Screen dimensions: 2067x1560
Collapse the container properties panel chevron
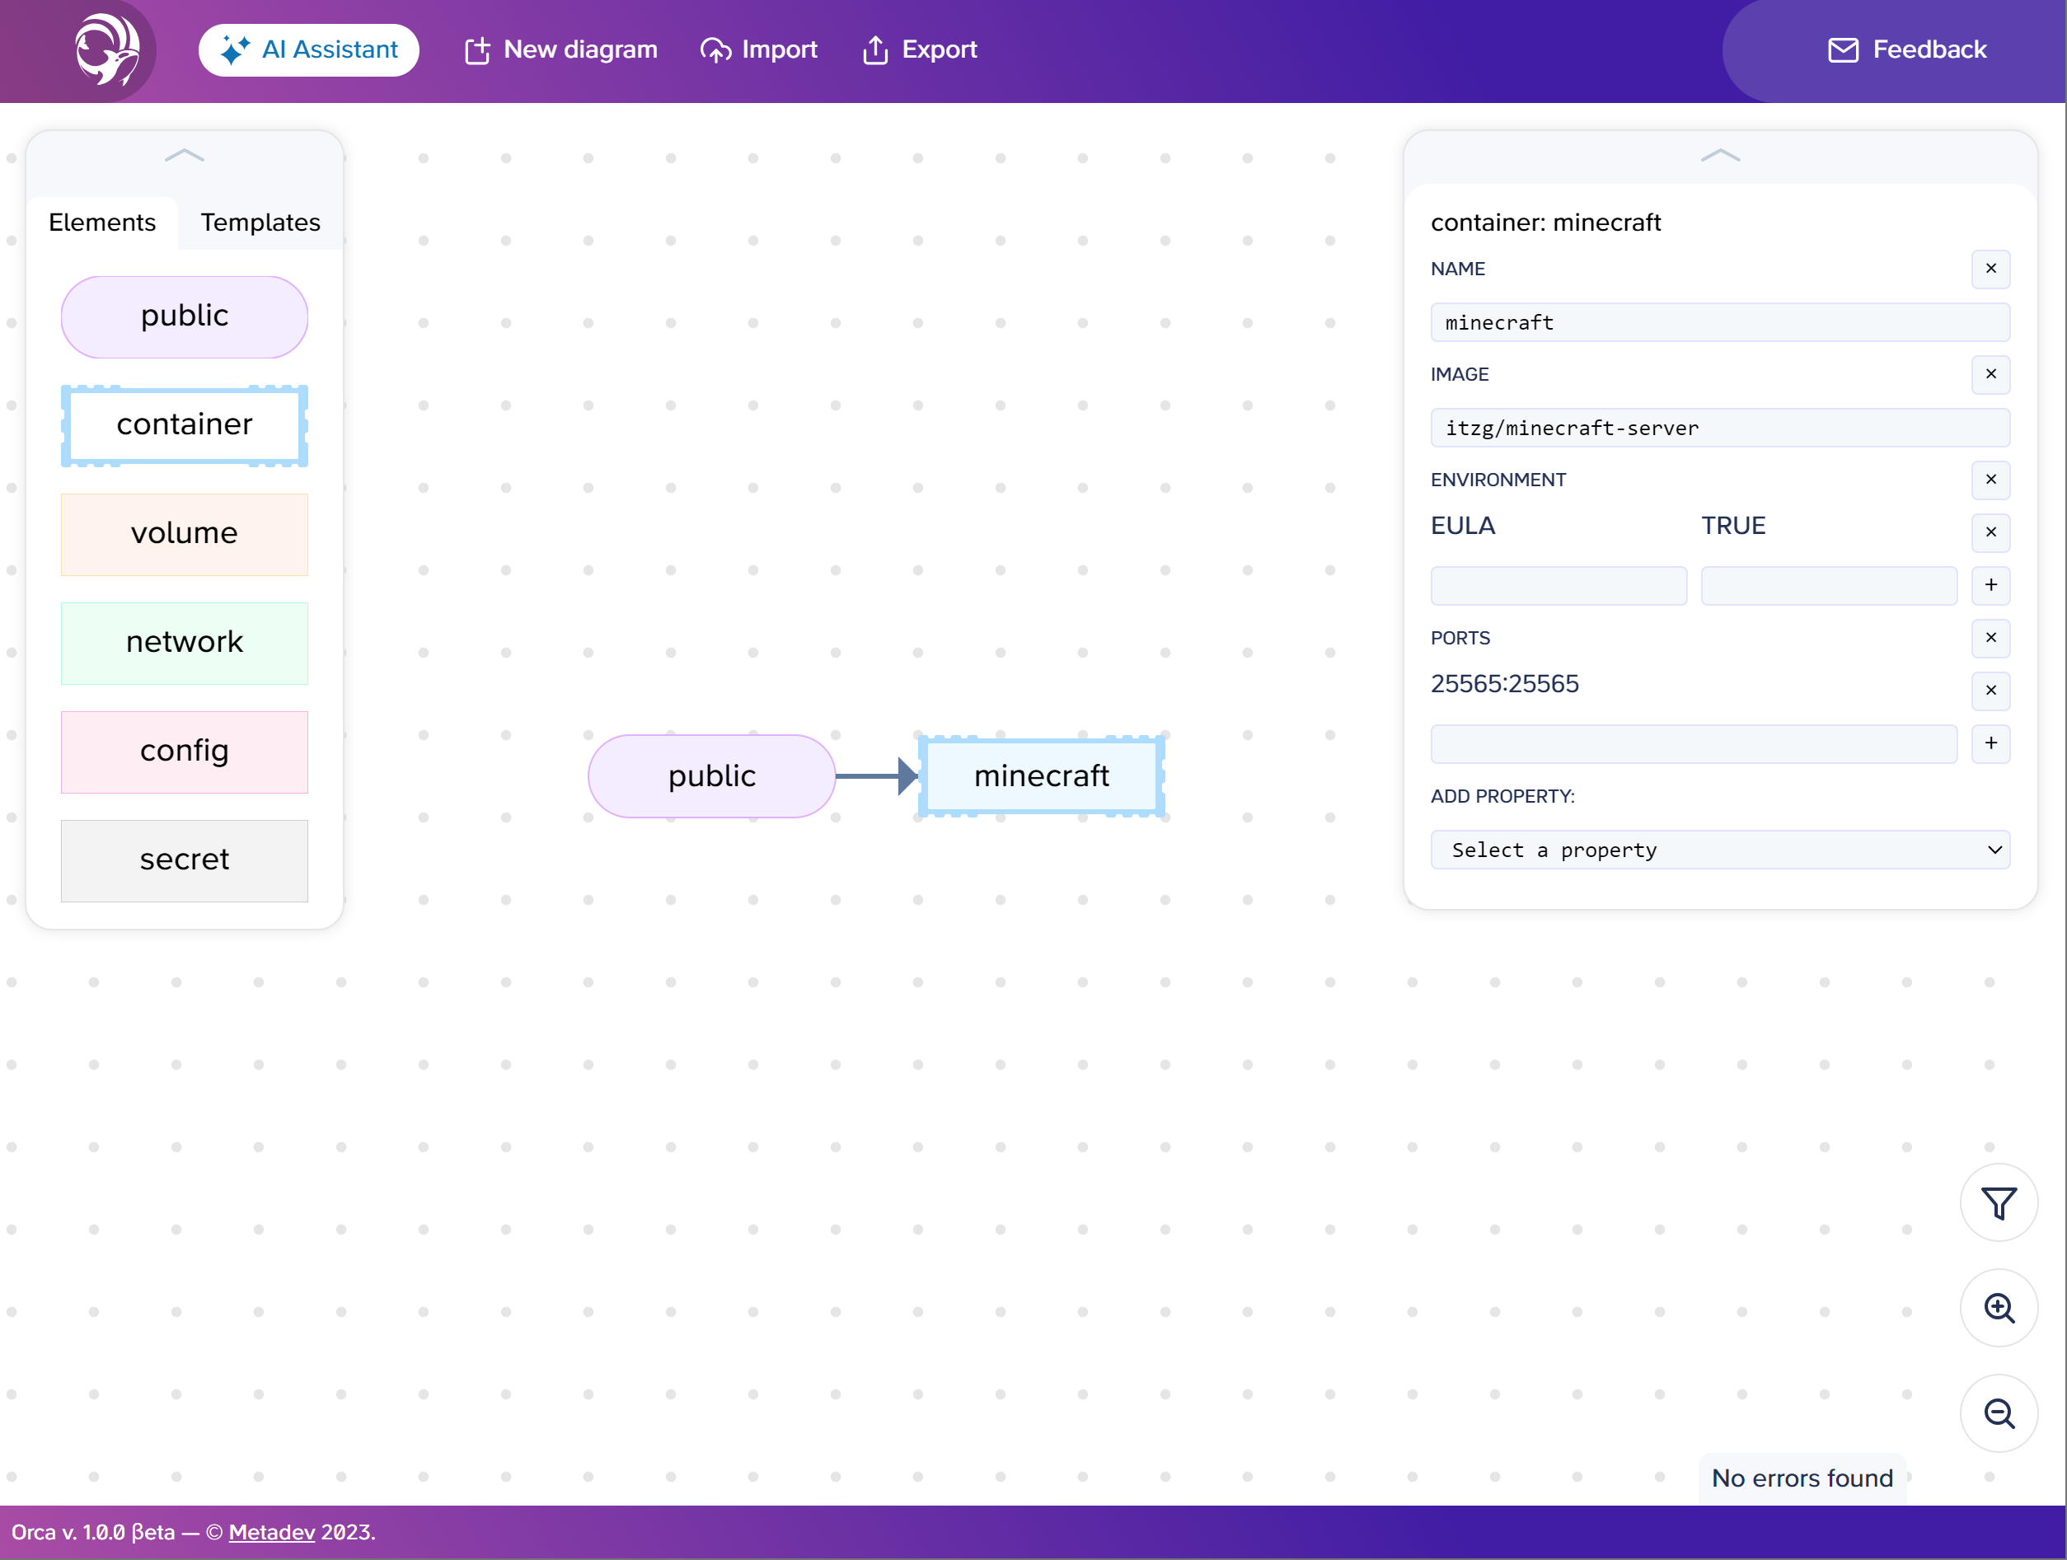pyautogui.click(x=1720, y=155)
